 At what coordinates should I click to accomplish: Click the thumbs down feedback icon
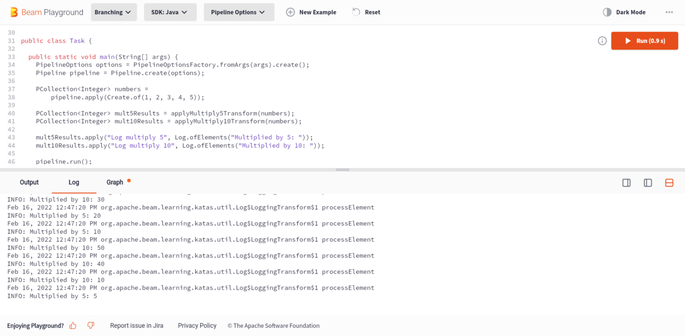(x=91, y=326)
